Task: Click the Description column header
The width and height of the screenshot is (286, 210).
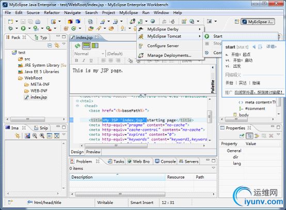Action: [117, 177]
